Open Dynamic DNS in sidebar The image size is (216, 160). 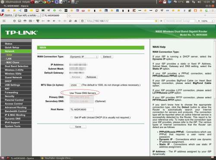pos(16,118)
